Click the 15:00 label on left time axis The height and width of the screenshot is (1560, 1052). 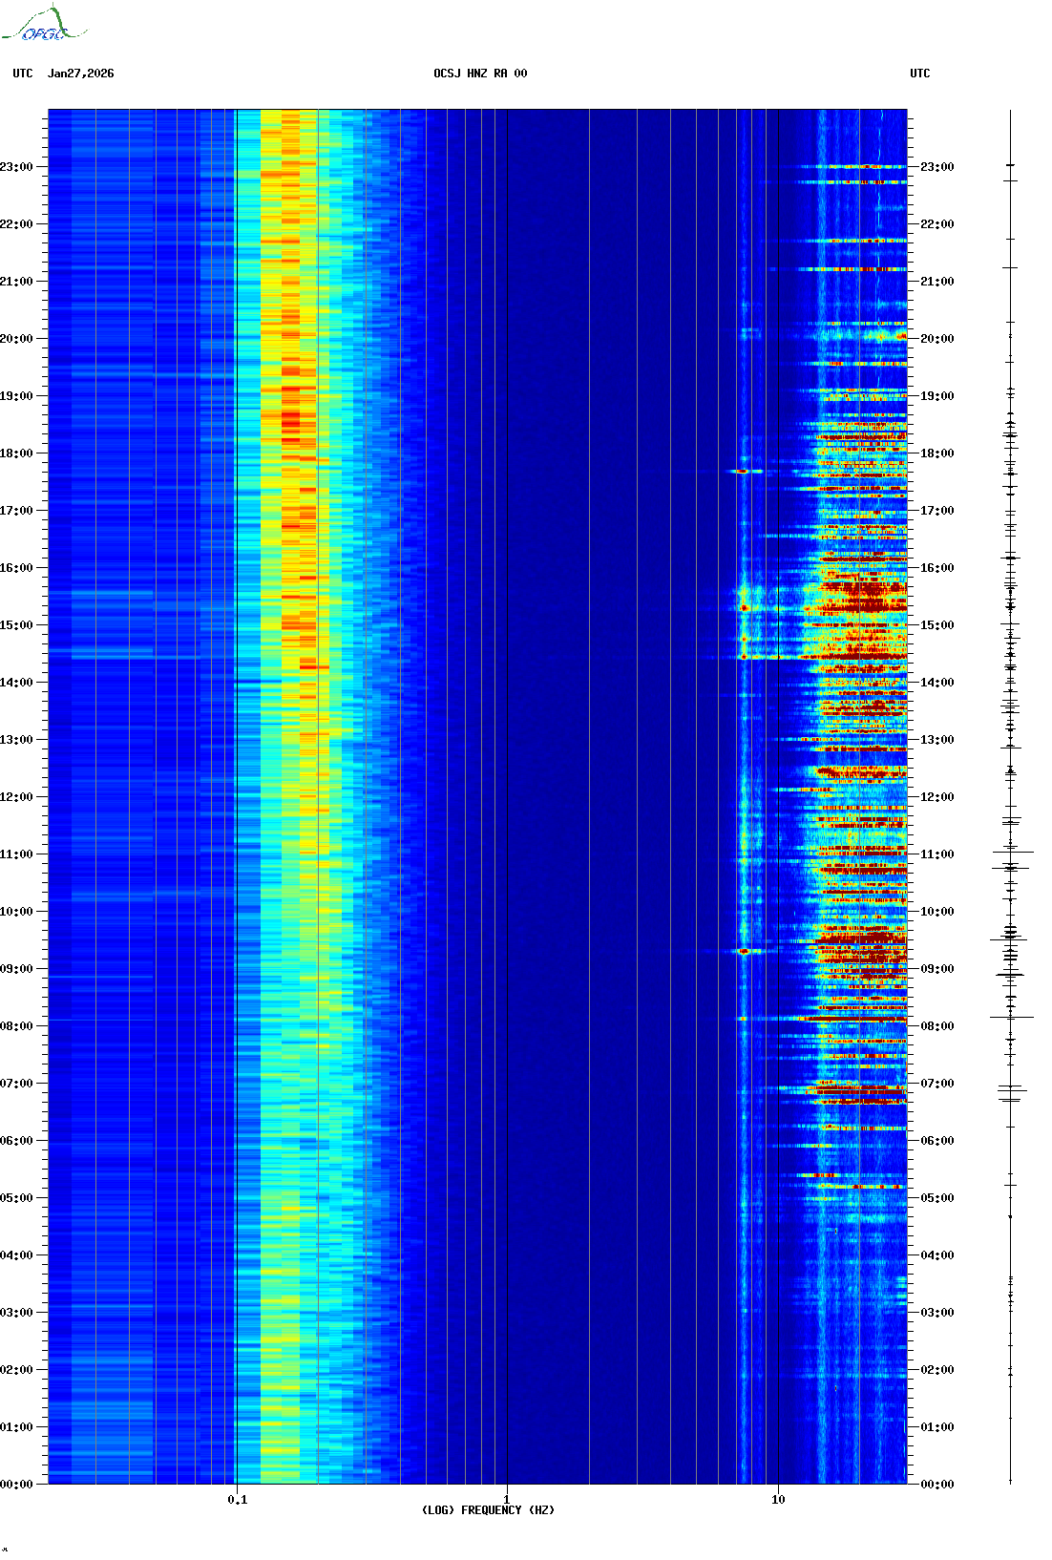pyautogui.click(x=17, y=625)
